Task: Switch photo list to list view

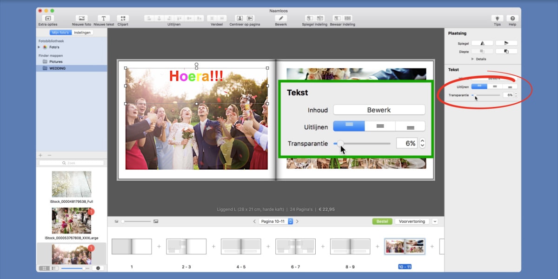Action: 54,268
